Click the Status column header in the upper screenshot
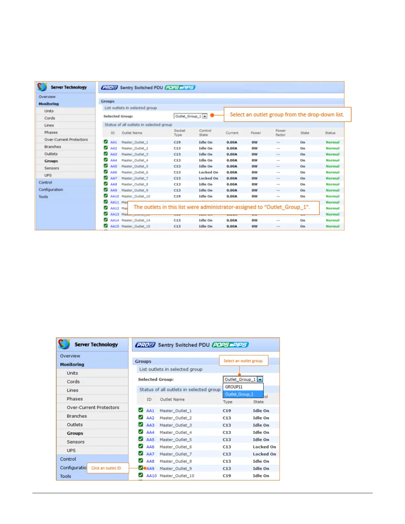The image size is (405, 524). coord(330,133)
